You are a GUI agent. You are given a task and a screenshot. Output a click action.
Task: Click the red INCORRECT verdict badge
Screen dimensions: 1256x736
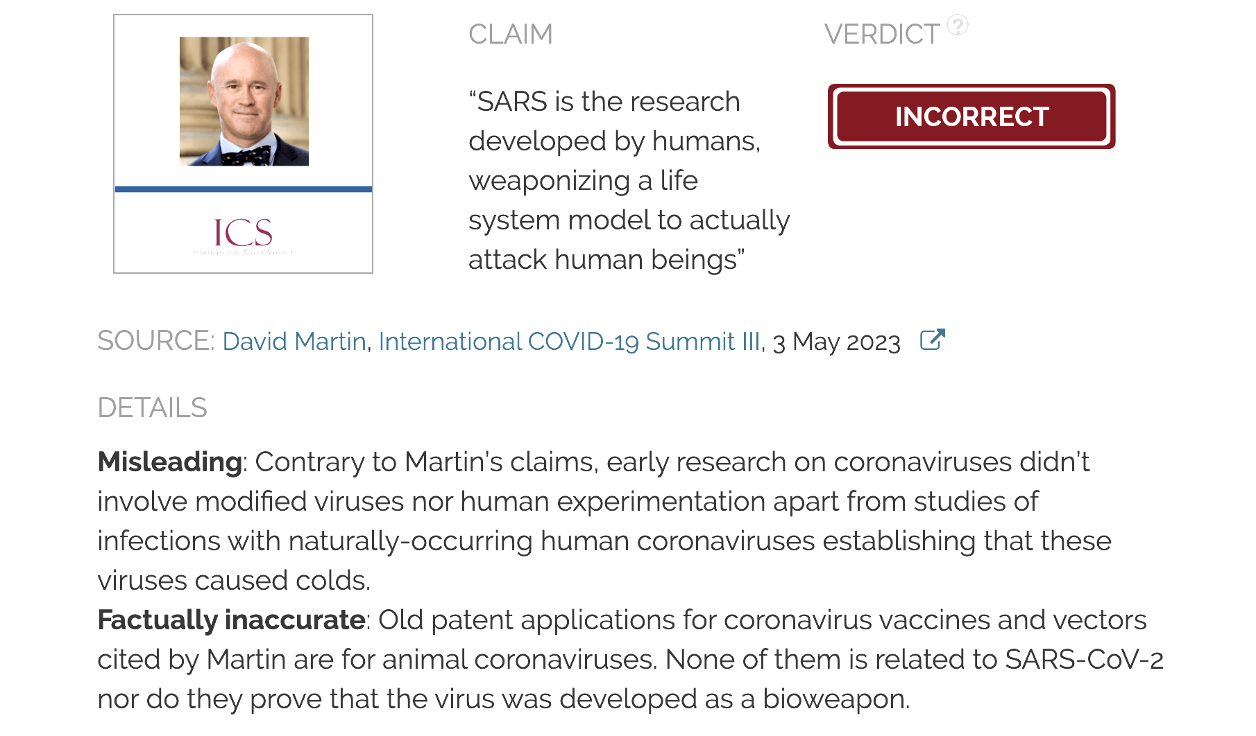click(x=971, y=116)
